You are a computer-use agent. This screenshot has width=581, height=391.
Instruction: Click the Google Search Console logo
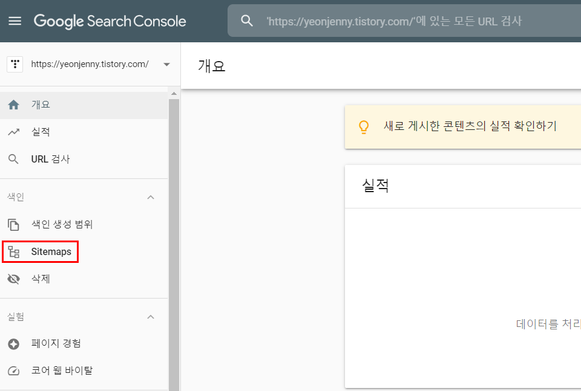click(x=110, y=21)
